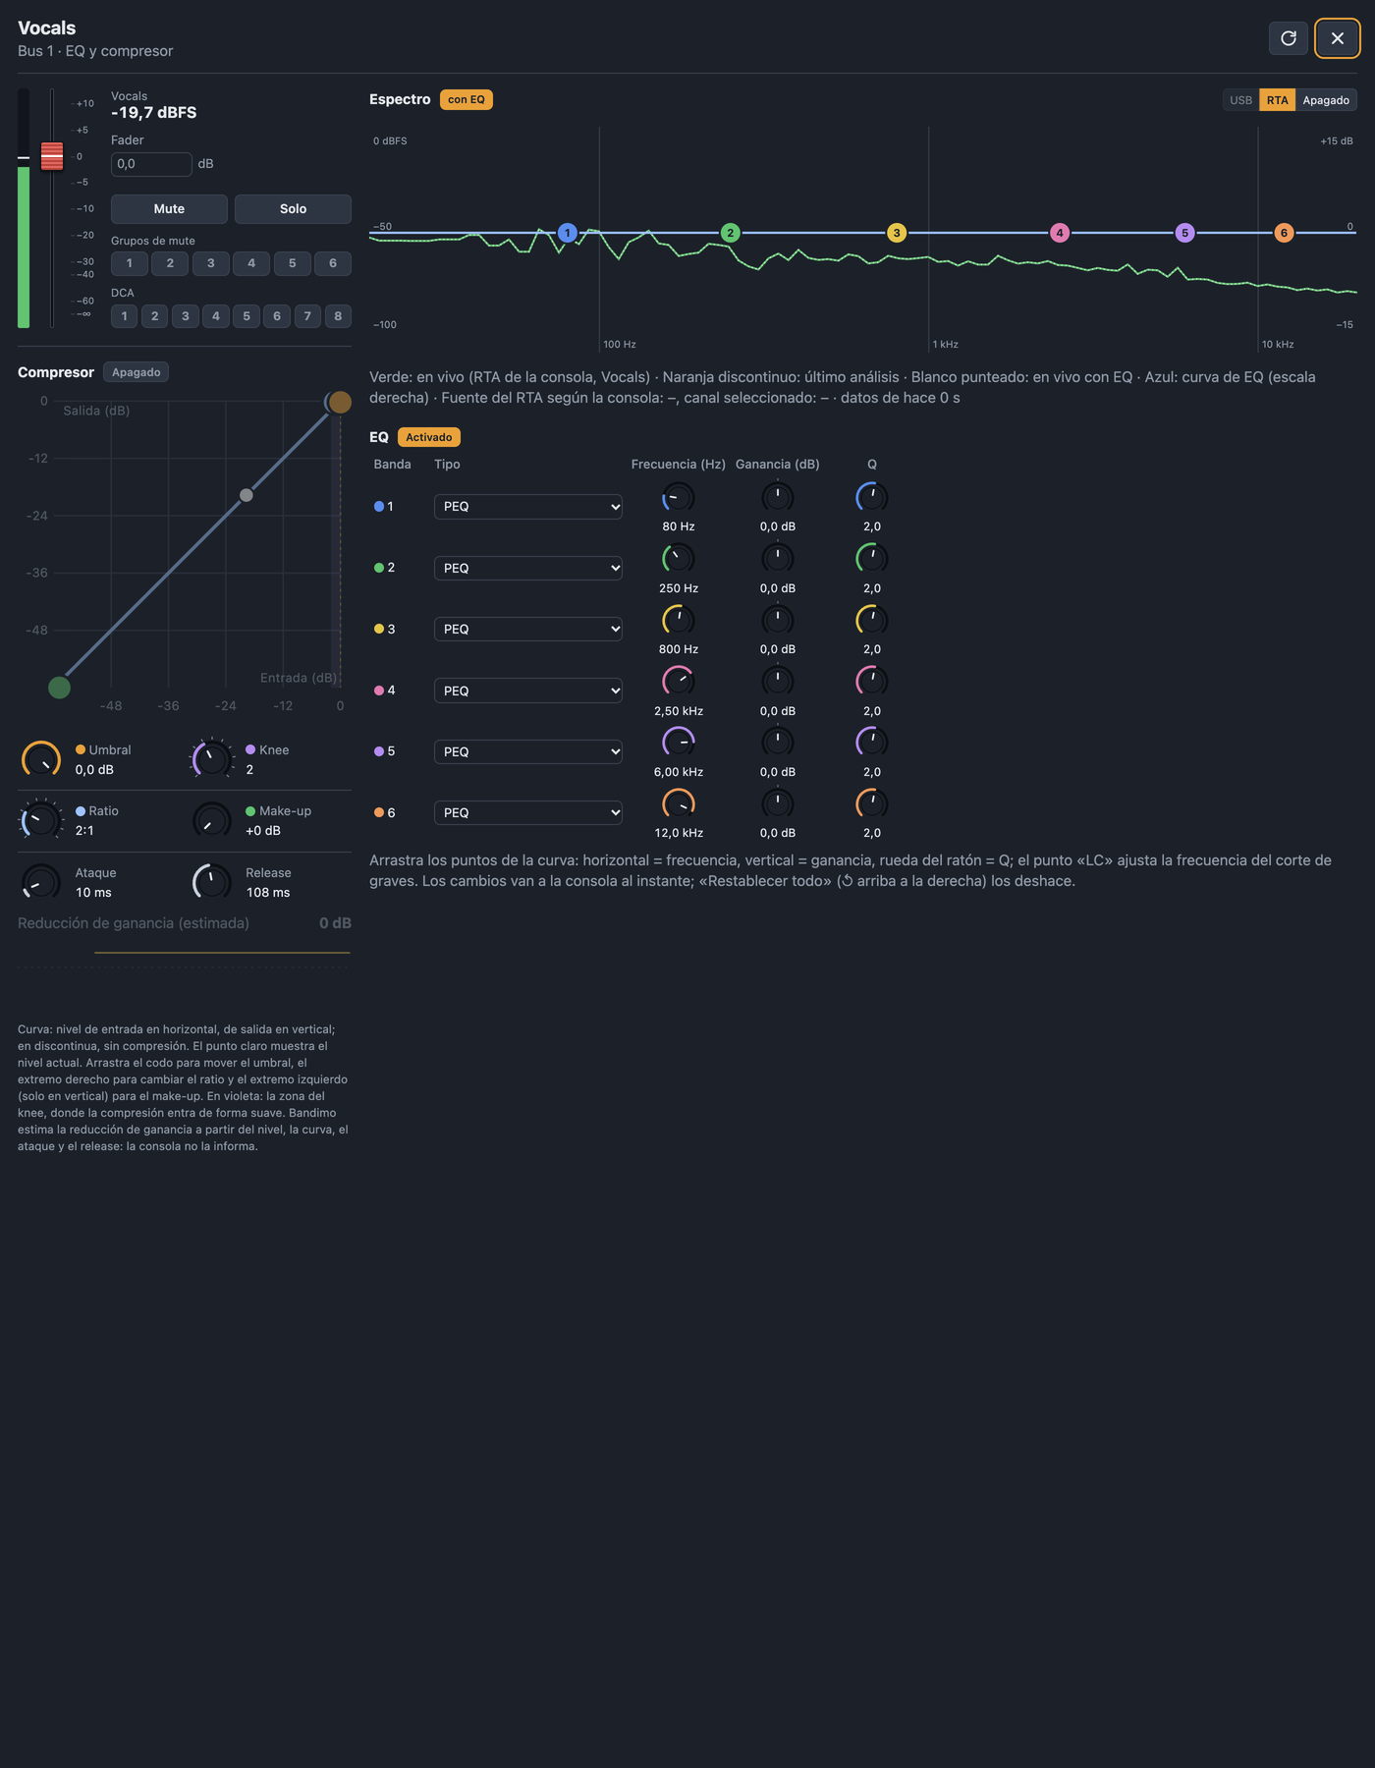Click band 1 frequency knob at 80 Hz

679,498
